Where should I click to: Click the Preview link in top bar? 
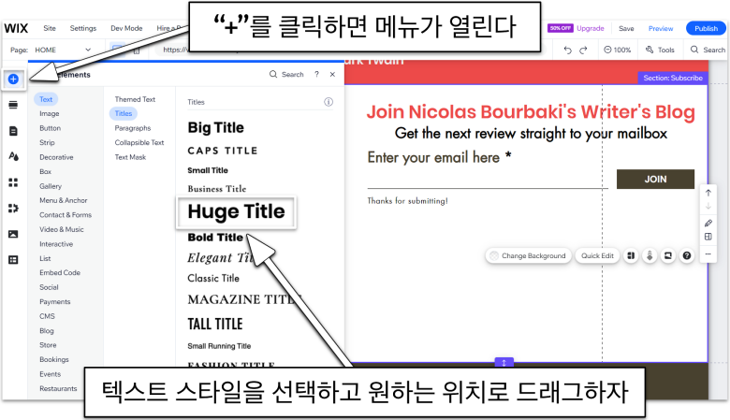[661, 29]
